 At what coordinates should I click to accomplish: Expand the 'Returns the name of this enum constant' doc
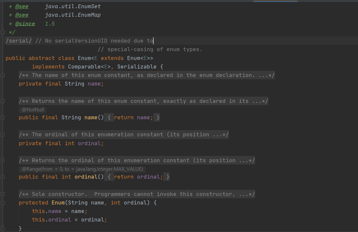(3, 101)
